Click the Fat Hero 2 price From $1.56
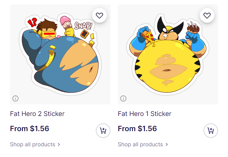The image size is (228, 157). point(30,129)
